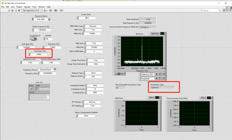Open the Edit menu
This screenshot has height=140, width=232.
point(7,7)
